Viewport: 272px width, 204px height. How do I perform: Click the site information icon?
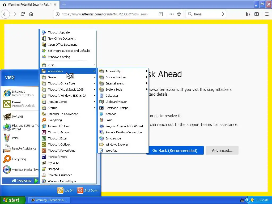click(x=58, y=14)
